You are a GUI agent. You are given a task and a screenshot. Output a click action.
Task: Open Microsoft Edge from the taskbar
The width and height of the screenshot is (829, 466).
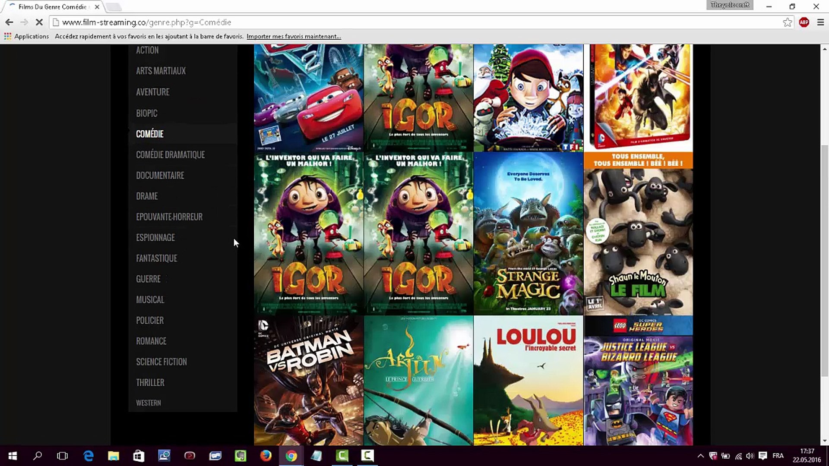88,456
